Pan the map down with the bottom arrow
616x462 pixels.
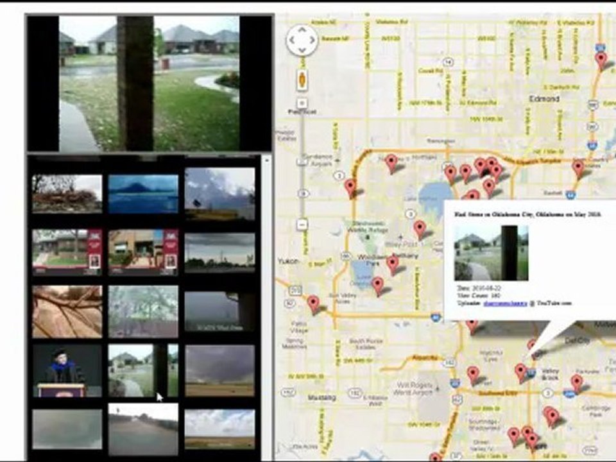click(302, 50)
